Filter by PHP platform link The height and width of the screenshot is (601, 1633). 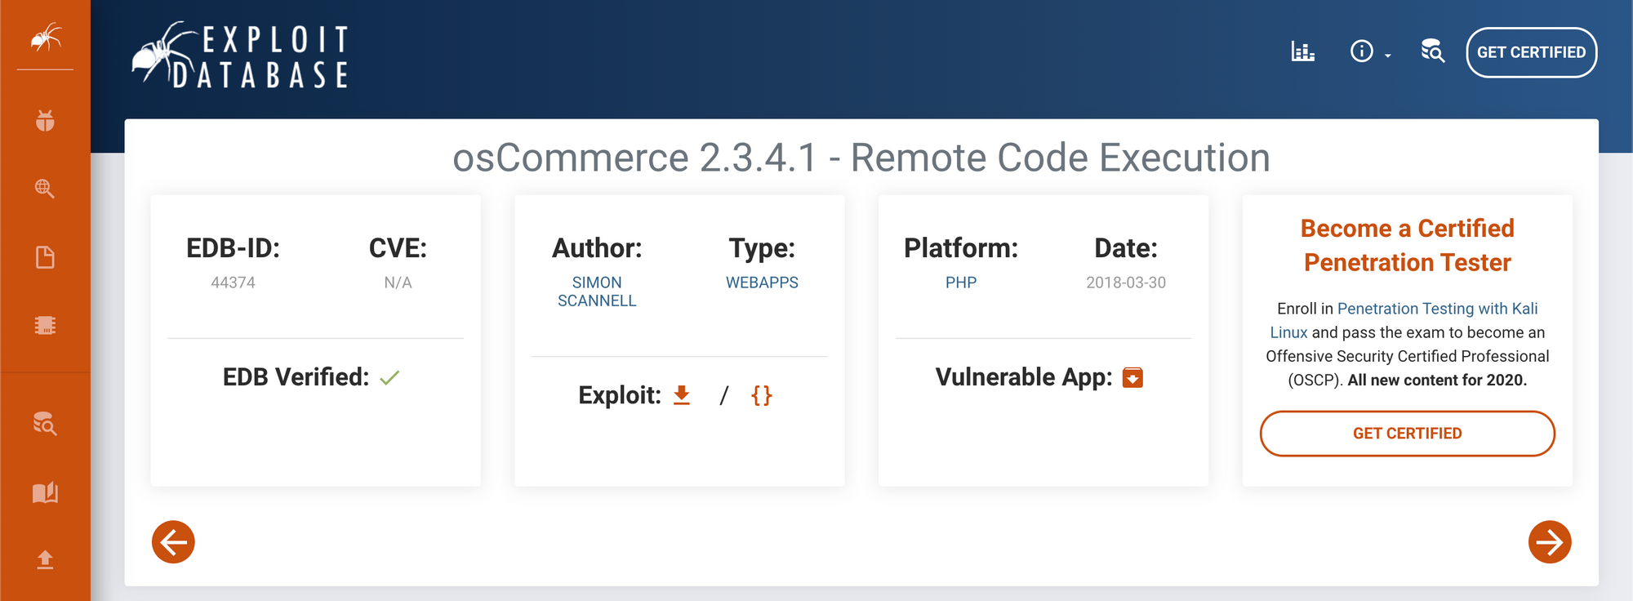(961, 283)
